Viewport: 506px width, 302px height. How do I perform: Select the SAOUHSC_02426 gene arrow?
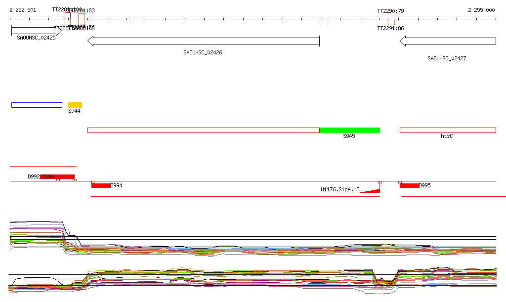coord(203,41)
